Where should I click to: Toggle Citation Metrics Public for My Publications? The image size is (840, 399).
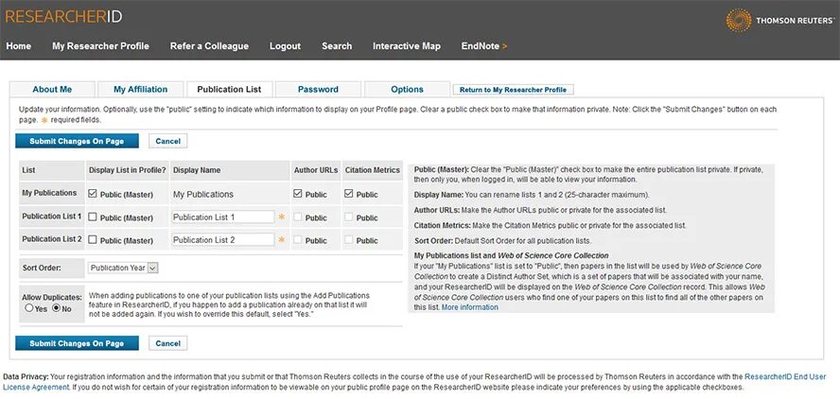tap(350, 194)
